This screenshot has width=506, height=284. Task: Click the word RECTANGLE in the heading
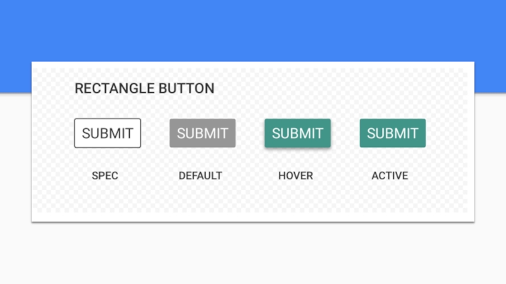(x=114, y=88)
